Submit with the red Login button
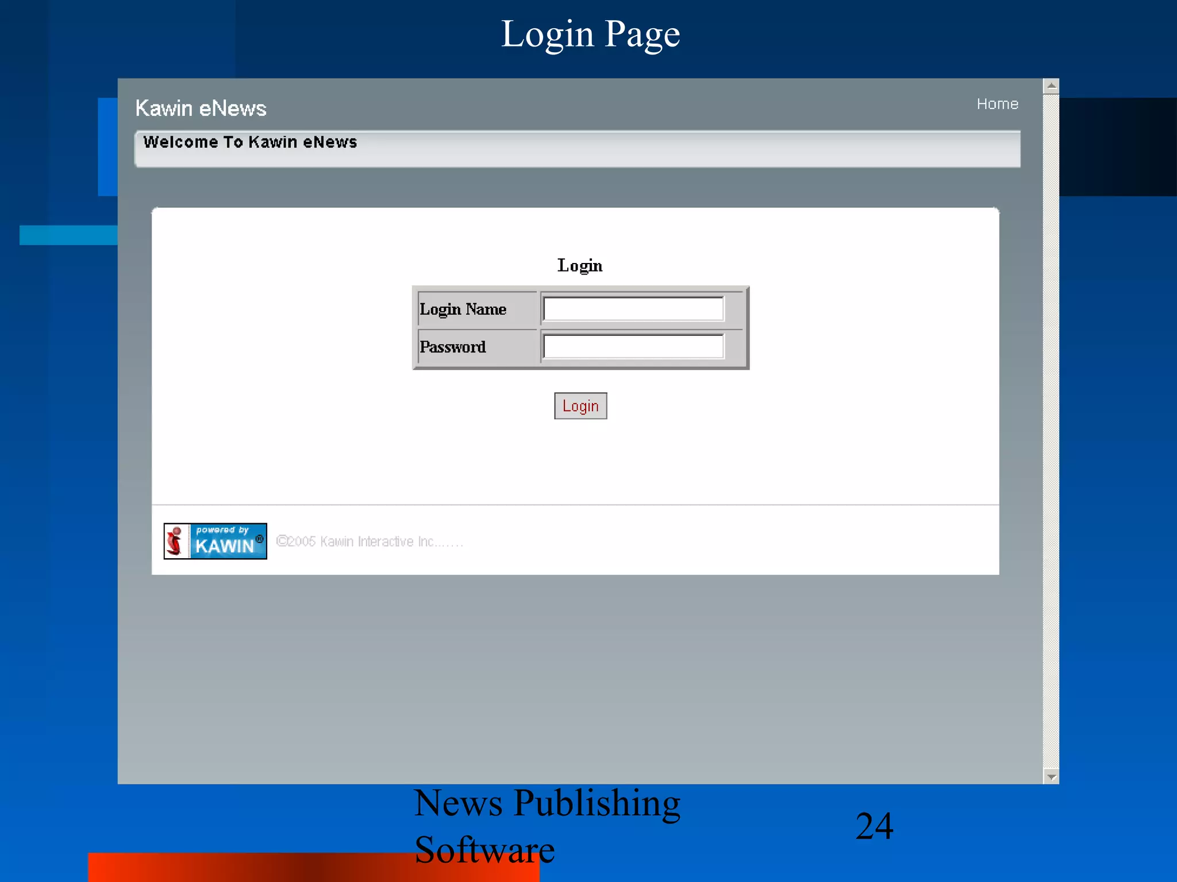 pyautogui.click(x=580, y=406)
